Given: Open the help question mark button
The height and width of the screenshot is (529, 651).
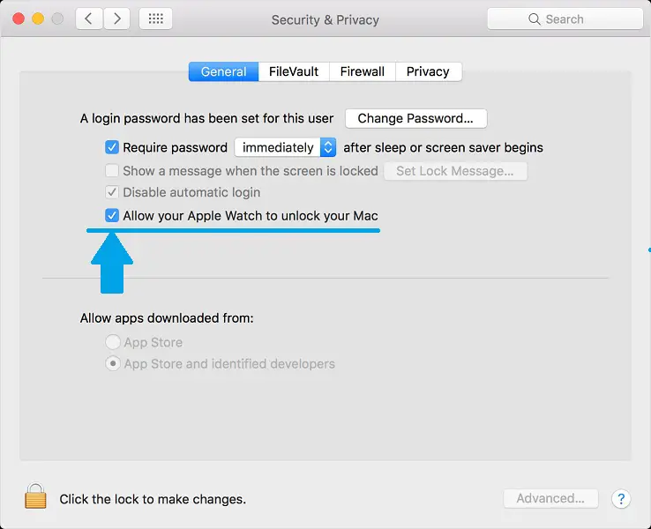Looking at the screenshot, I should (620, 499).
